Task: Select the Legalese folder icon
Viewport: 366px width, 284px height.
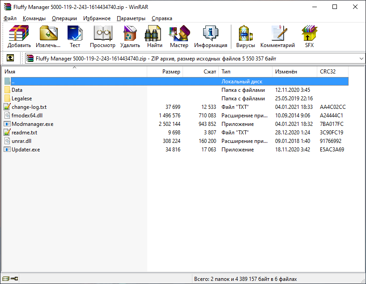Action: coord(7,99)
